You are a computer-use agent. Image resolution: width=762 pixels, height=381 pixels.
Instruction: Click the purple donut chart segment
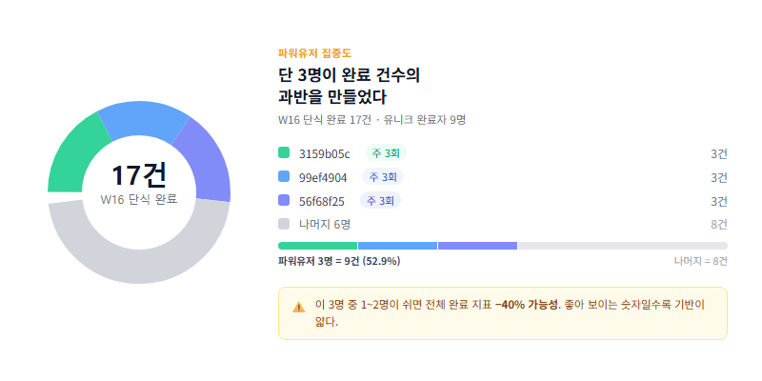(206, 160)
